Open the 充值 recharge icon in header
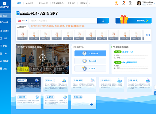 [x=116, y=3]
